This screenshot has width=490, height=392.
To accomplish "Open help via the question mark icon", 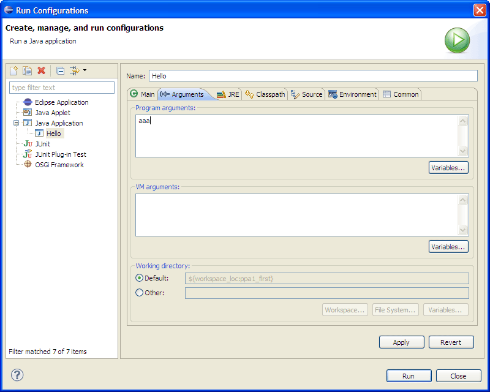I will pyautogui.click(x=17, y=375).
